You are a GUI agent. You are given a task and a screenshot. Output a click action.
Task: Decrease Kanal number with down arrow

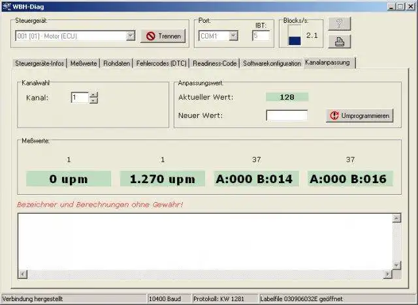93,101
